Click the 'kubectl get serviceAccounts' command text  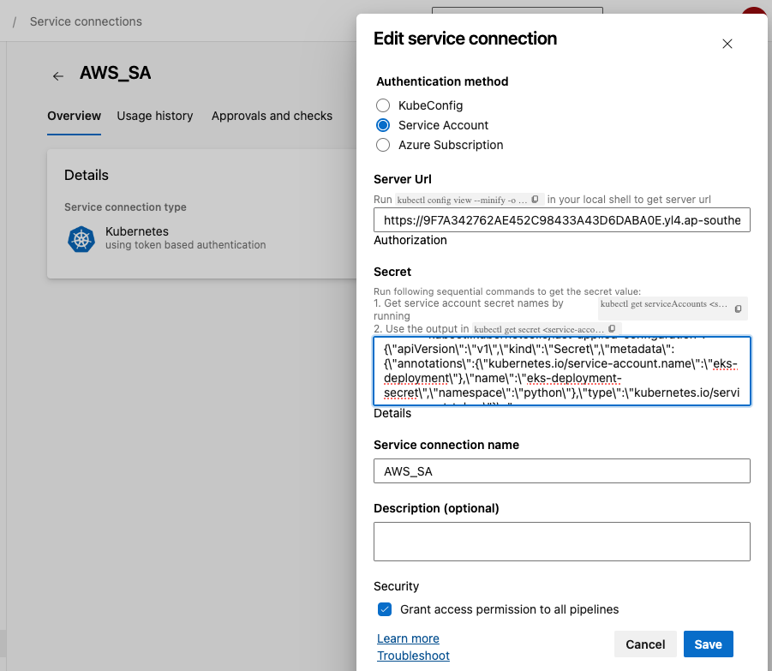click(663, 304)
